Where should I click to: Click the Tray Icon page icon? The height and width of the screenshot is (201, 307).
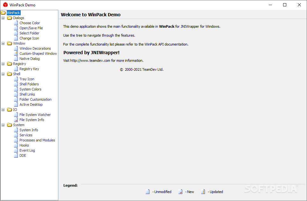(16, 79)
